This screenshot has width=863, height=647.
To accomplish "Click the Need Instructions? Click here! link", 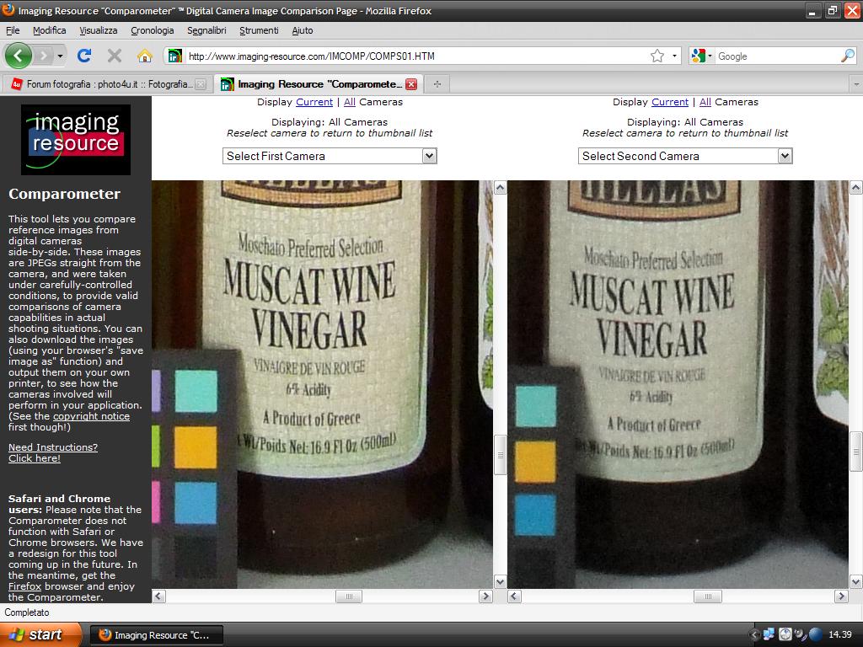I will click(x=53, y=452).
